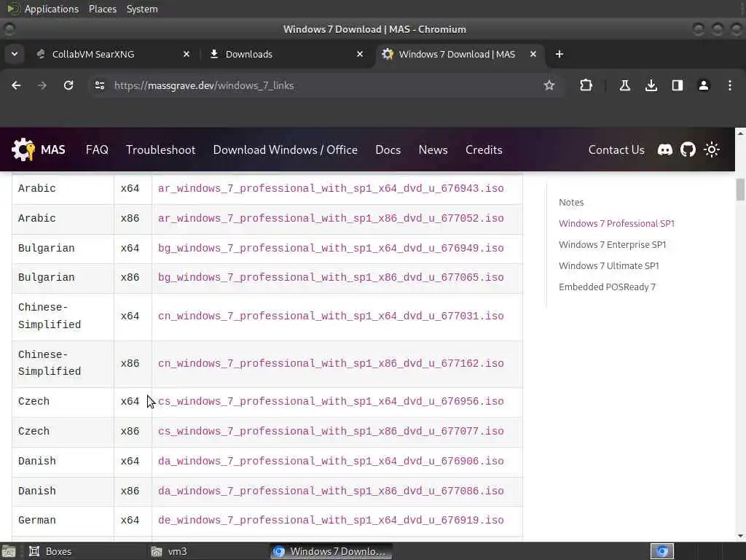Open the Extensions puzzle-piece icon

coord(586,85)
